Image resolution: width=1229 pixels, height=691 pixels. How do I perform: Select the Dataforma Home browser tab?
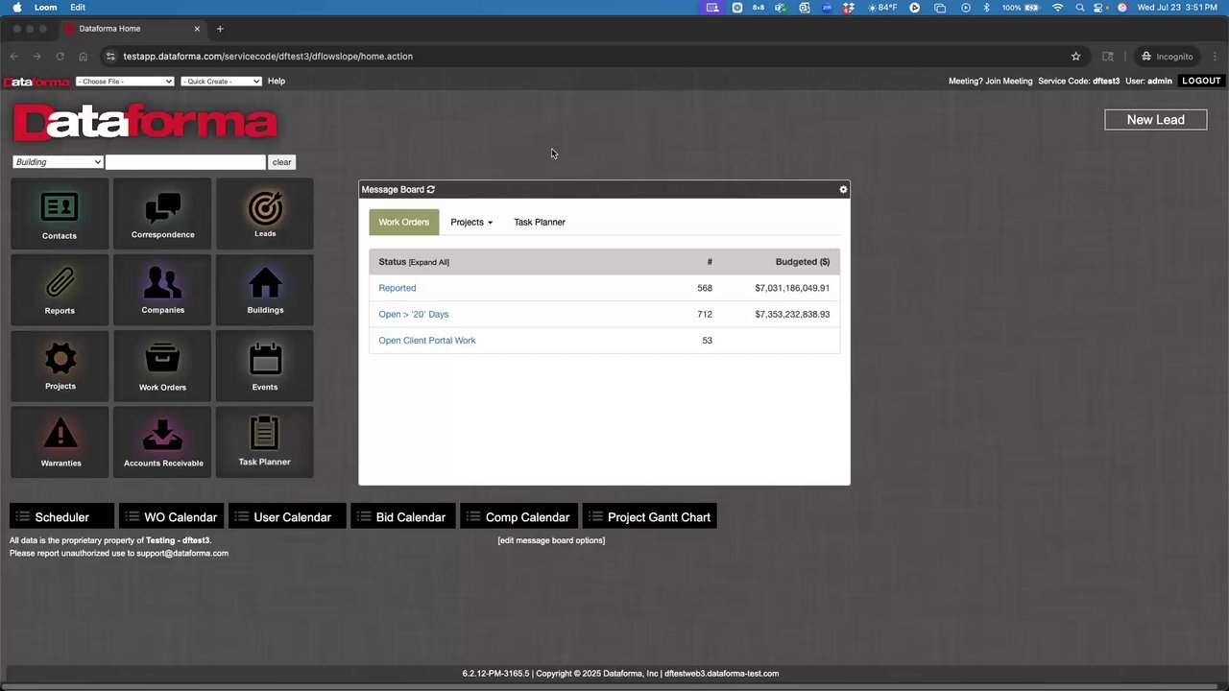tap(133, 29)
